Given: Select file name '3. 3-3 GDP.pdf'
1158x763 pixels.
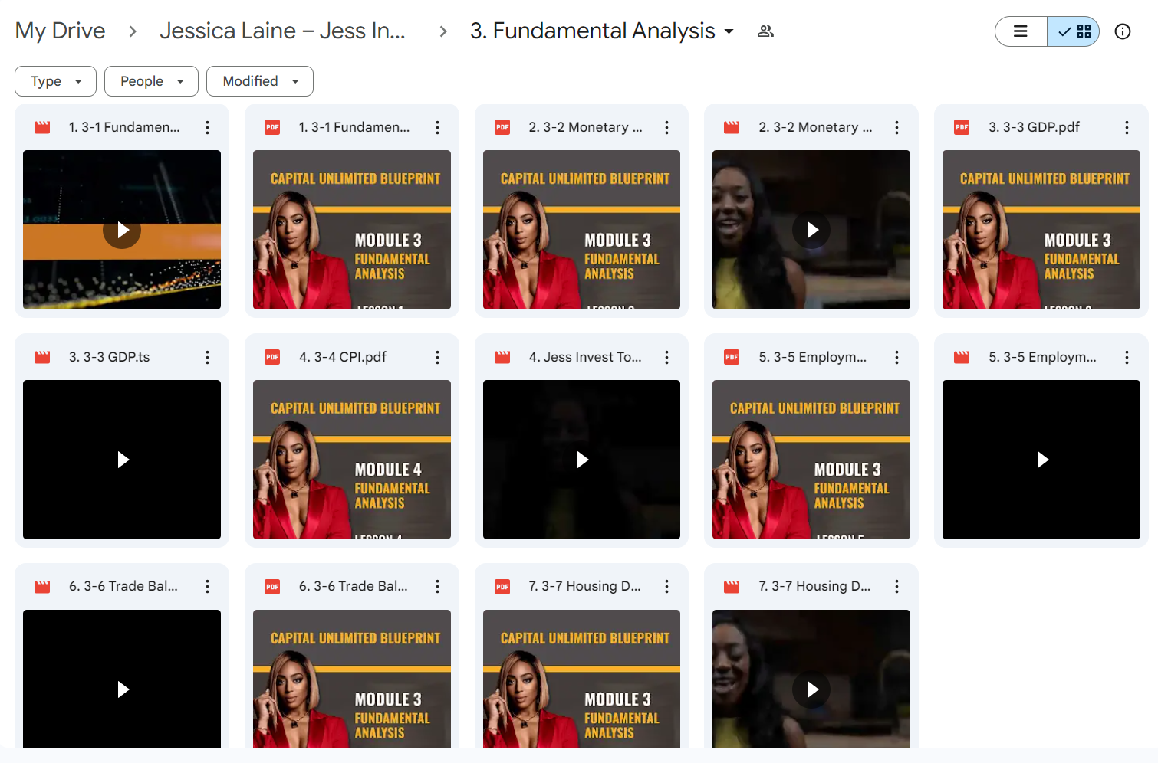Looking at the screenshot, I should tap(1034, 127).
